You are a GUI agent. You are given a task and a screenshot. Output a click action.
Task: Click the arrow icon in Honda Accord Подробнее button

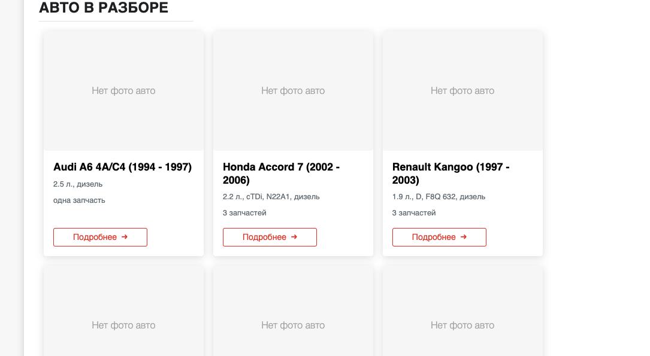pos(294,237)
